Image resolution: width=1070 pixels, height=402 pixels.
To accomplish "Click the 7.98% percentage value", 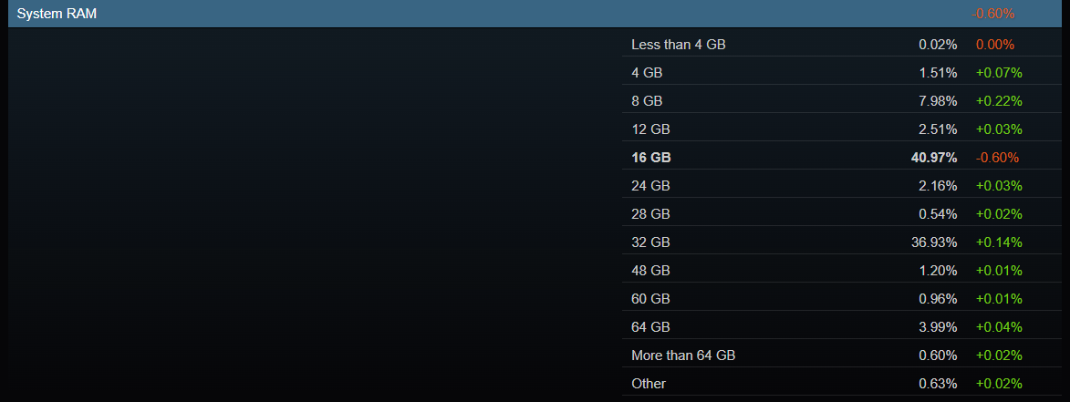I will click(938, 101).
